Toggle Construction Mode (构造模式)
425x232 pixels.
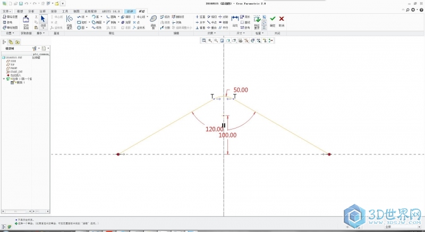(x=70, y=22)
